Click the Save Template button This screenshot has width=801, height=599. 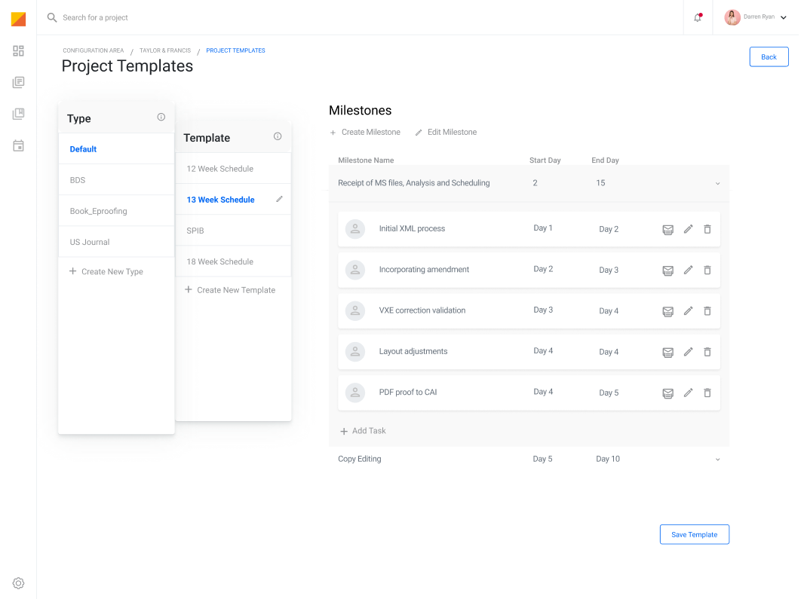[x=694, y=534]
